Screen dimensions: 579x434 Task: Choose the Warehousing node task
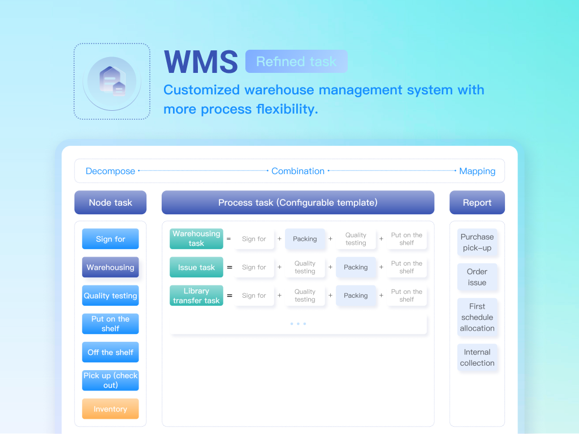[x=110, y=267]
